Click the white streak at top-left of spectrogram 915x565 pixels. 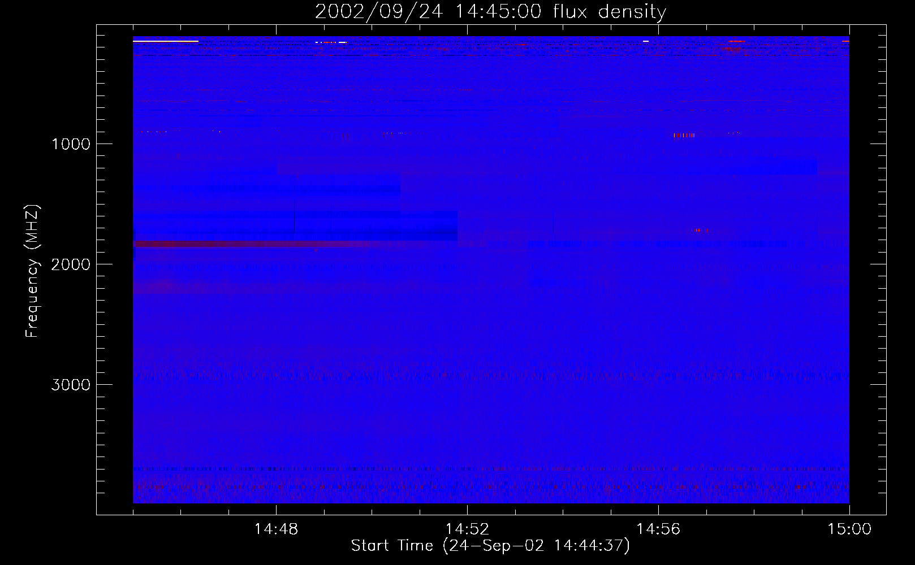click(x=166, y=41)
